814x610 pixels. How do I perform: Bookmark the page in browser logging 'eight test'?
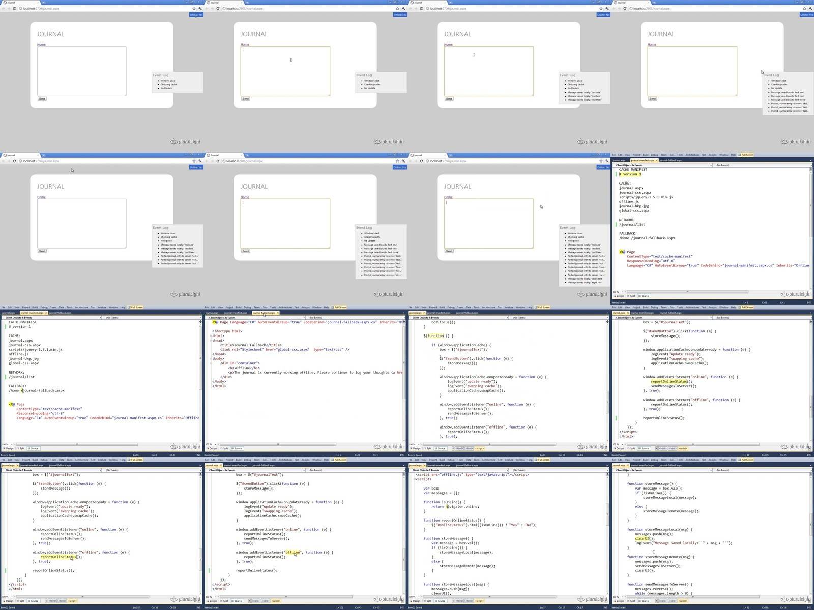601,161
